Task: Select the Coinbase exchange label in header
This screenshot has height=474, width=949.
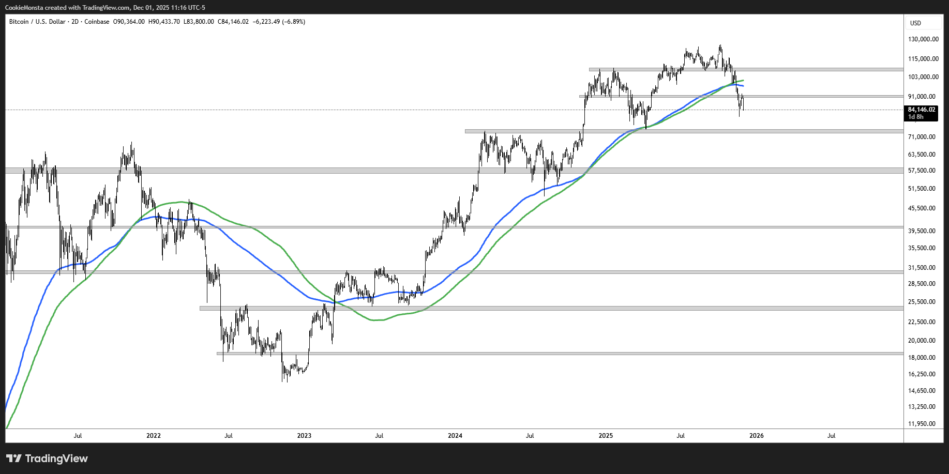Action: tap(97, 22)
